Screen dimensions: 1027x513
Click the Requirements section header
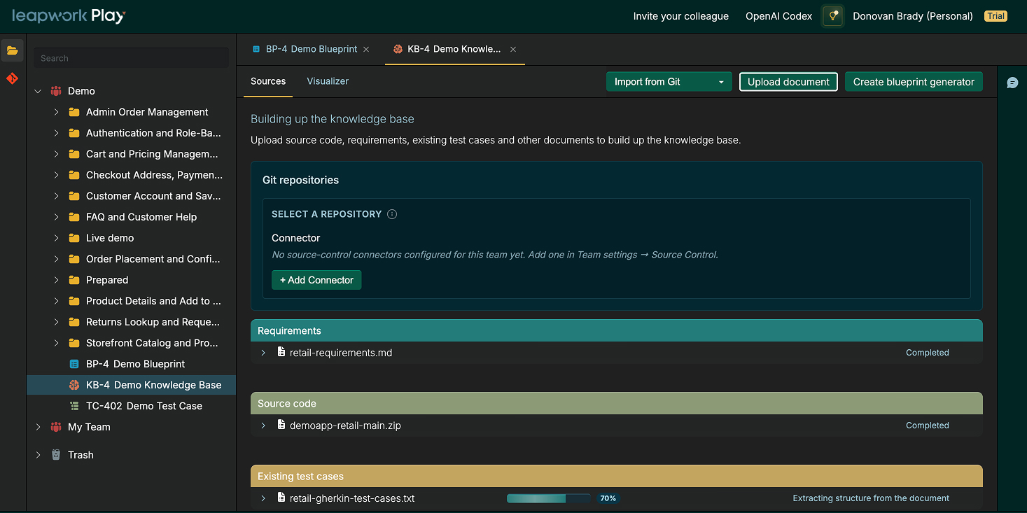coord(616,330)
